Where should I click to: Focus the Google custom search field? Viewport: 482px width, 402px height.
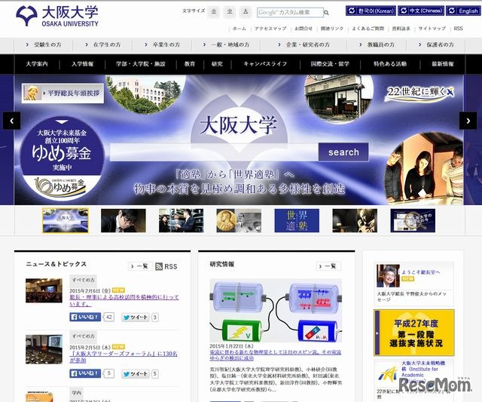click(x=290, y=12)
